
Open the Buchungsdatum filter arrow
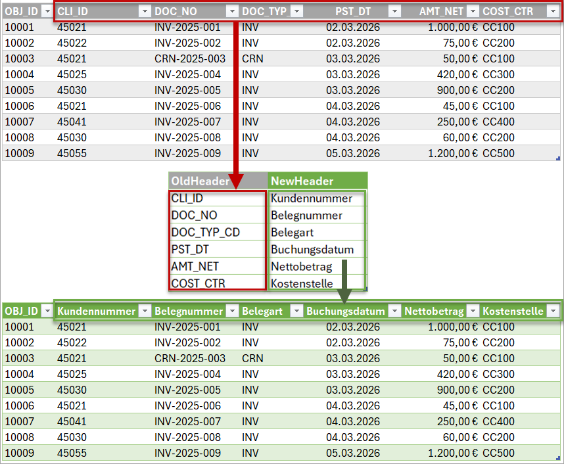click(x=394, y=311)
